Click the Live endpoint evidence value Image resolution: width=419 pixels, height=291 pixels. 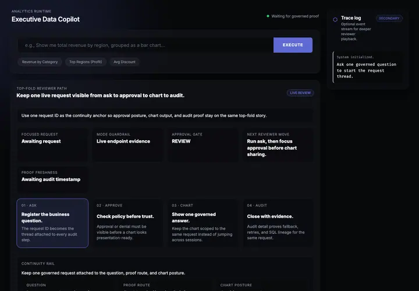[123, 141]
